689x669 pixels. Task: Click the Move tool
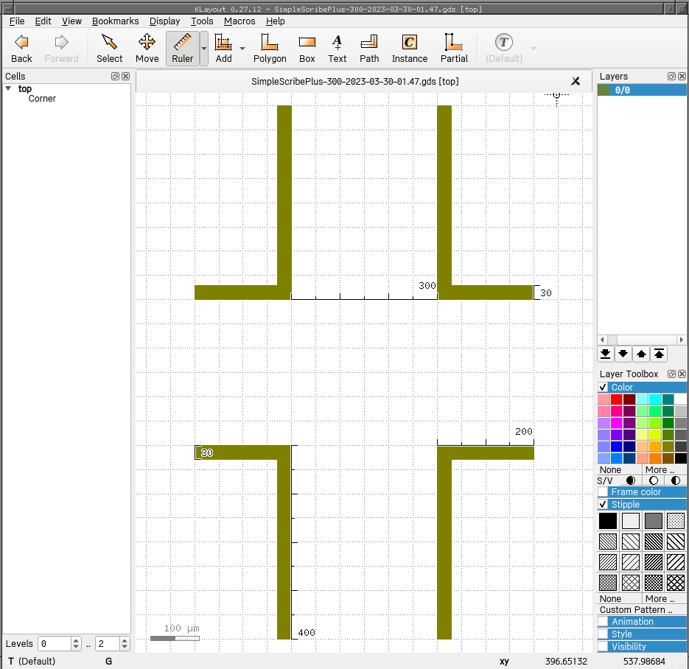click(x=147, y=49)
